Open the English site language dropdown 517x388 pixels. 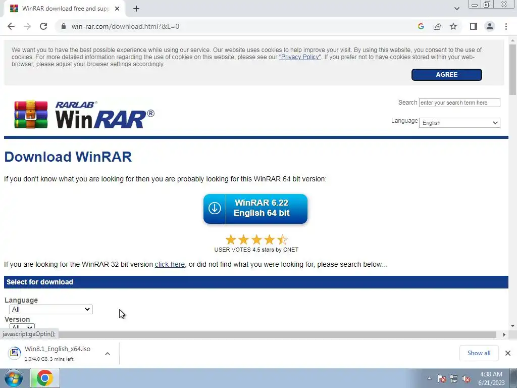pos(459,123)
